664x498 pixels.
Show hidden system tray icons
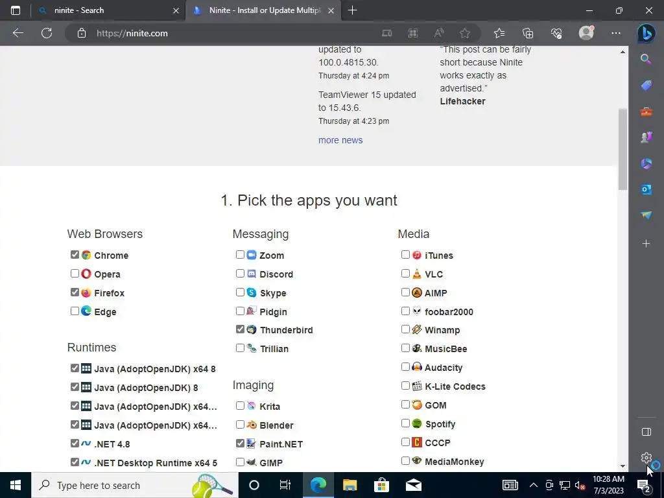[x=534, y=485]
